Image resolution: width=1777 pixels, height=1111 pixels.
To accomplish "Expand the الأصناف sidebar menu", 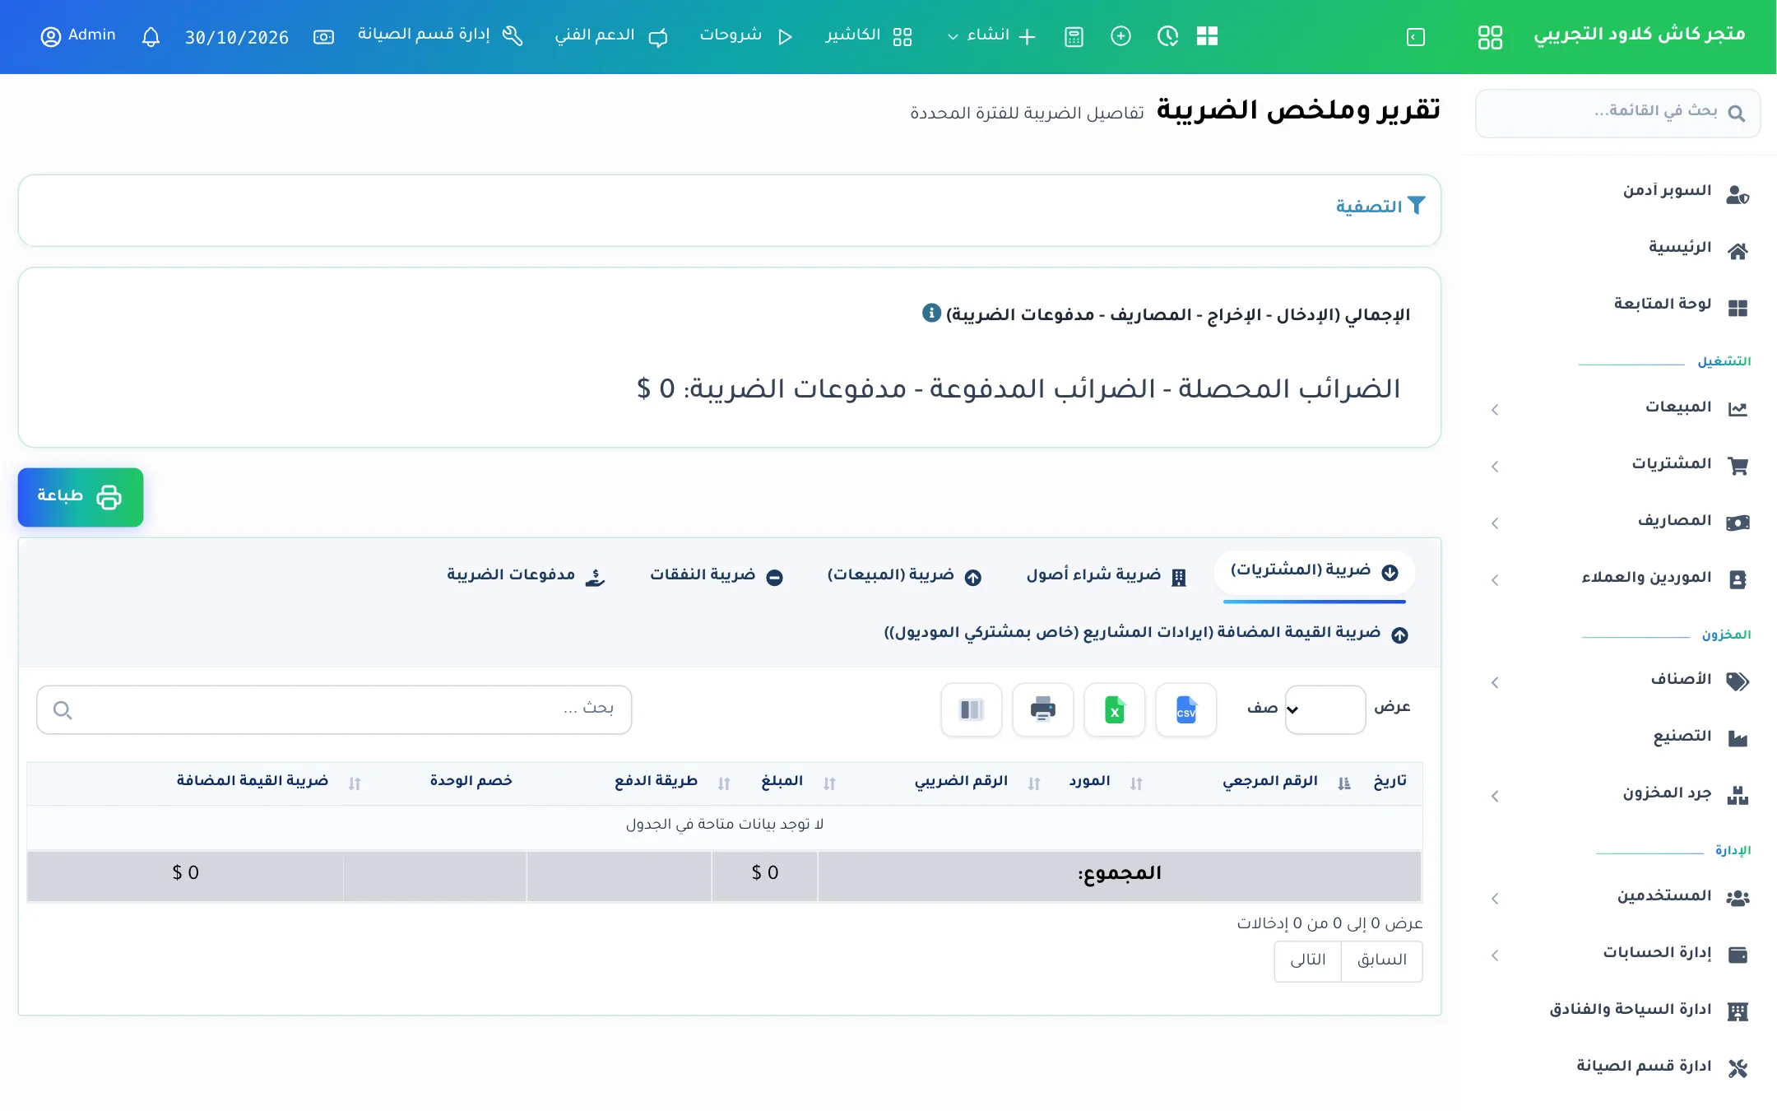I will (x=1618, y=680).
